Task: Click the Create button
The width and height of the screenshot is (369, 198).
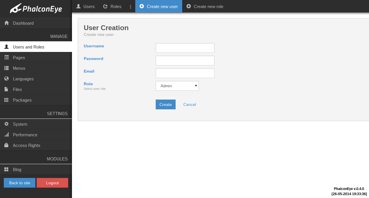Action: [x=166, y=104]
